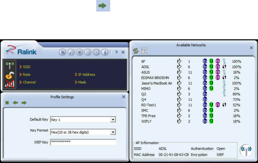
Task: Open the Default Key dropdown arrow
Action: [x=113, y=120]
